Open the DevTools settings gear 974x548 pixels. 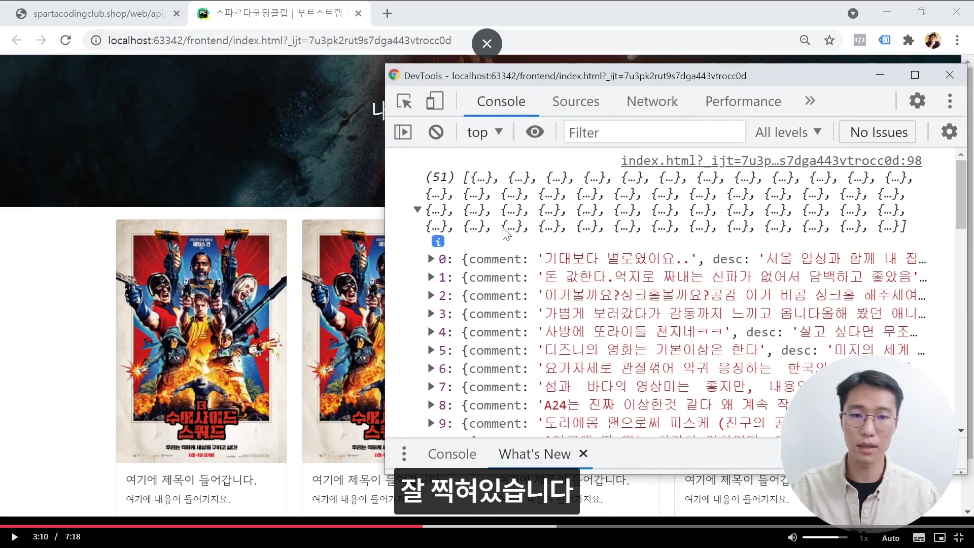point(917,101)
